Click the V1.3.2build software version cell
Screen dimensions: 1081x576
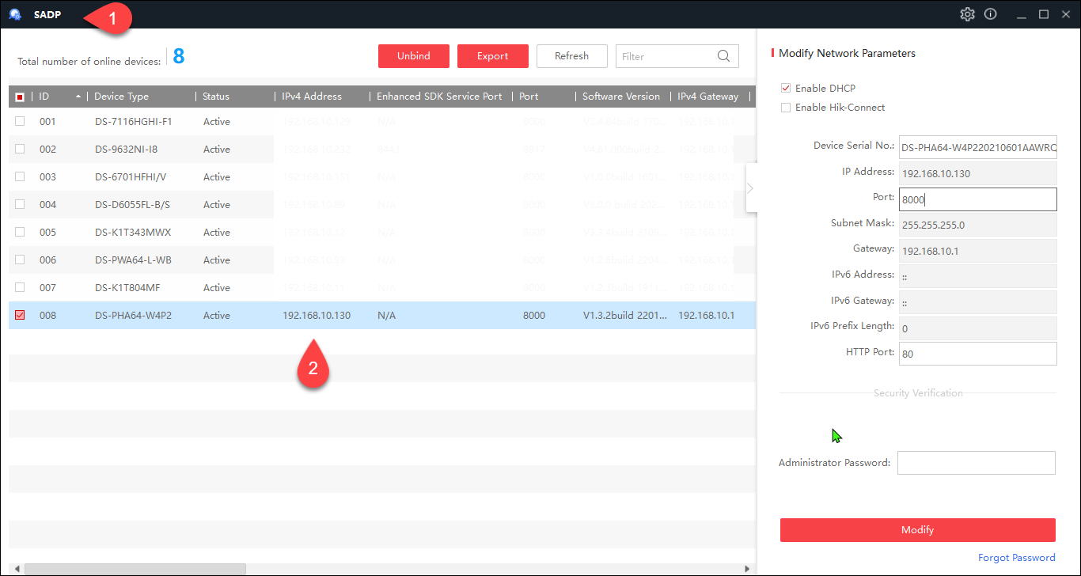[x=625, y=315]
